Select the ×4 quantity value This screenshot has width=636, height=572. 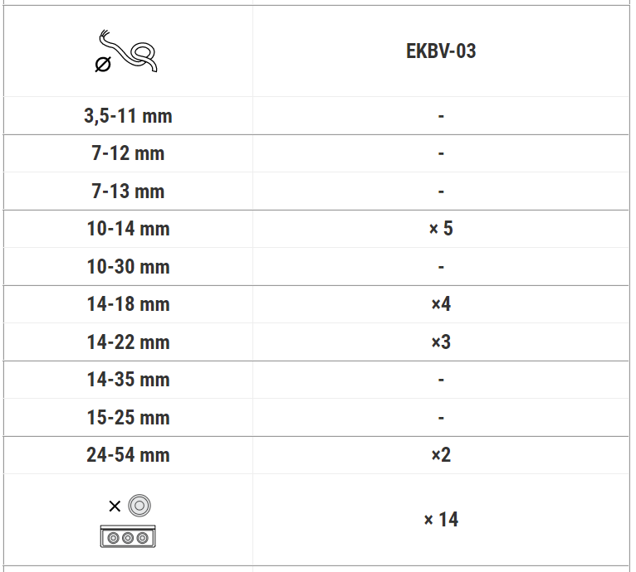point(441,304)
